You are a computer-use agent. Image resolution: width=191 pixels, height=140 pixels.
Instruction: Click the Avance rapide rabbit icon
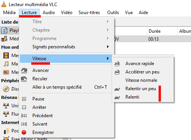coord(117,64)
